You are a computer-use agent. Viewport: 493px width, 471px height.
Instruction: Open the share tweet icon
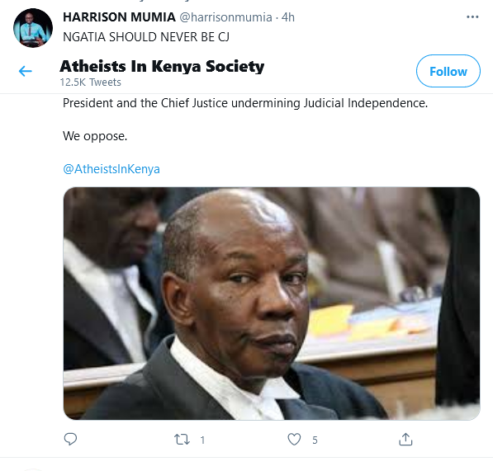click(405, 440)
